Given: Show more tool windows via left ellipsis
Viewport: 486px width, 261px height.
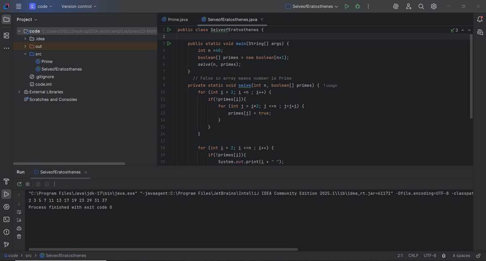Looking at the screenshot, I should coord(6,48).
